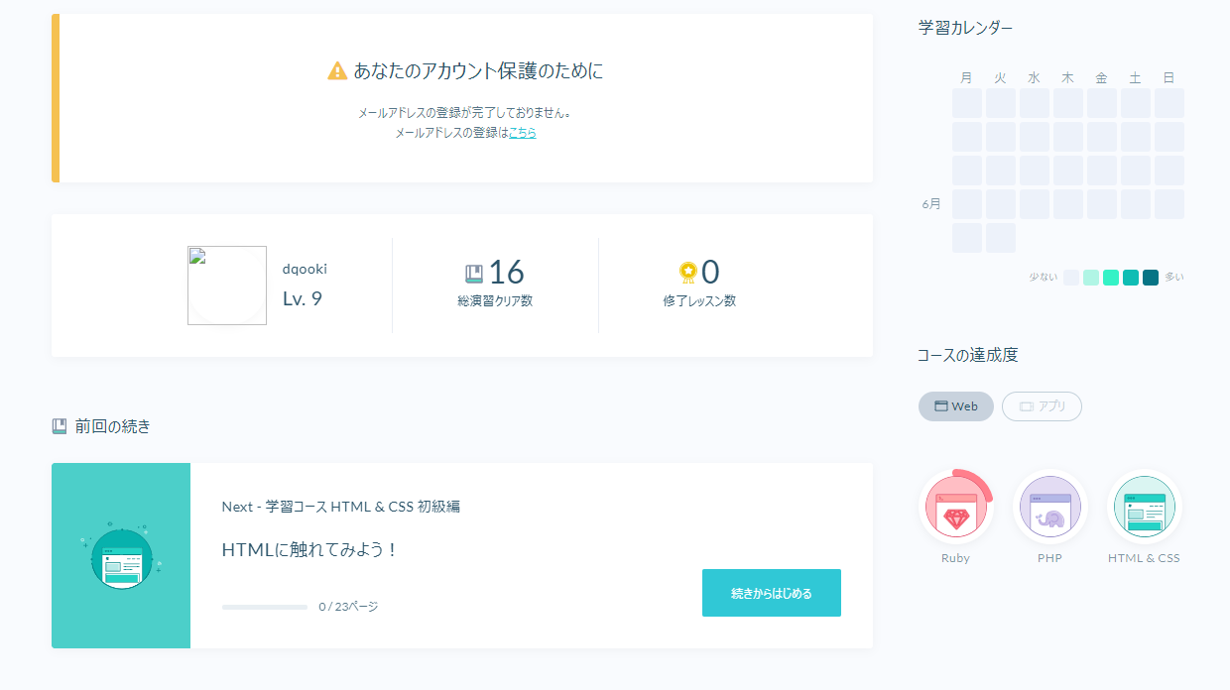Image resolution: width=1230 pixels, height=690 pixels.
Task: Click the あなたのアカウント保護のために heading
Action: tap(478, 70)
